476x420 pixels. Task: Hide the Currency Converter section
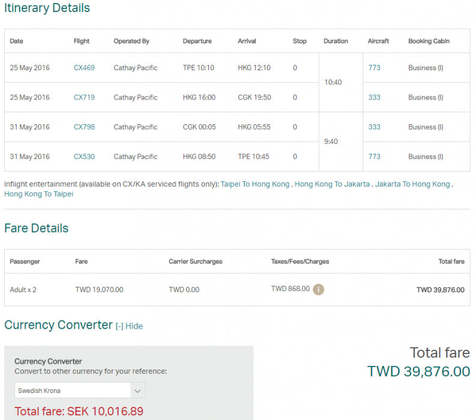point(129,326)
